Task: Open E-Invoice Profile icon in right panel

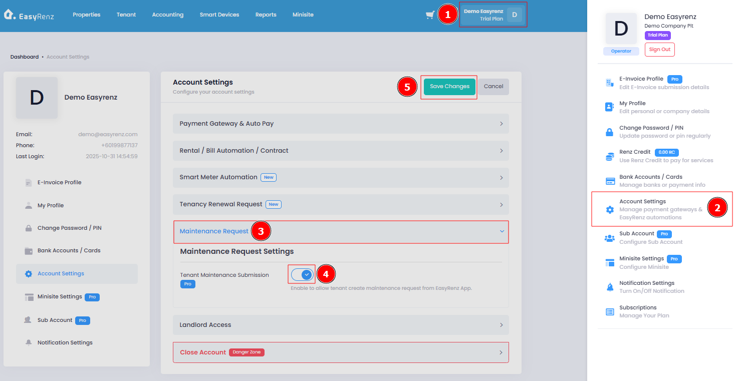Action: [x=610, y=83]
